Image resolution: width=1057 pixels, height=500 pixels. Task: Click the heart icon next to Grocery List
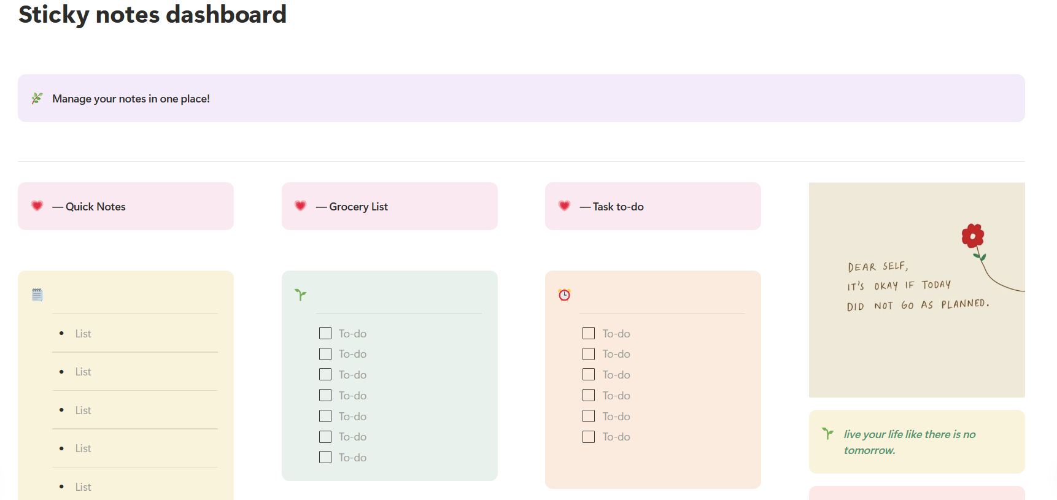[x=300, y=206]
